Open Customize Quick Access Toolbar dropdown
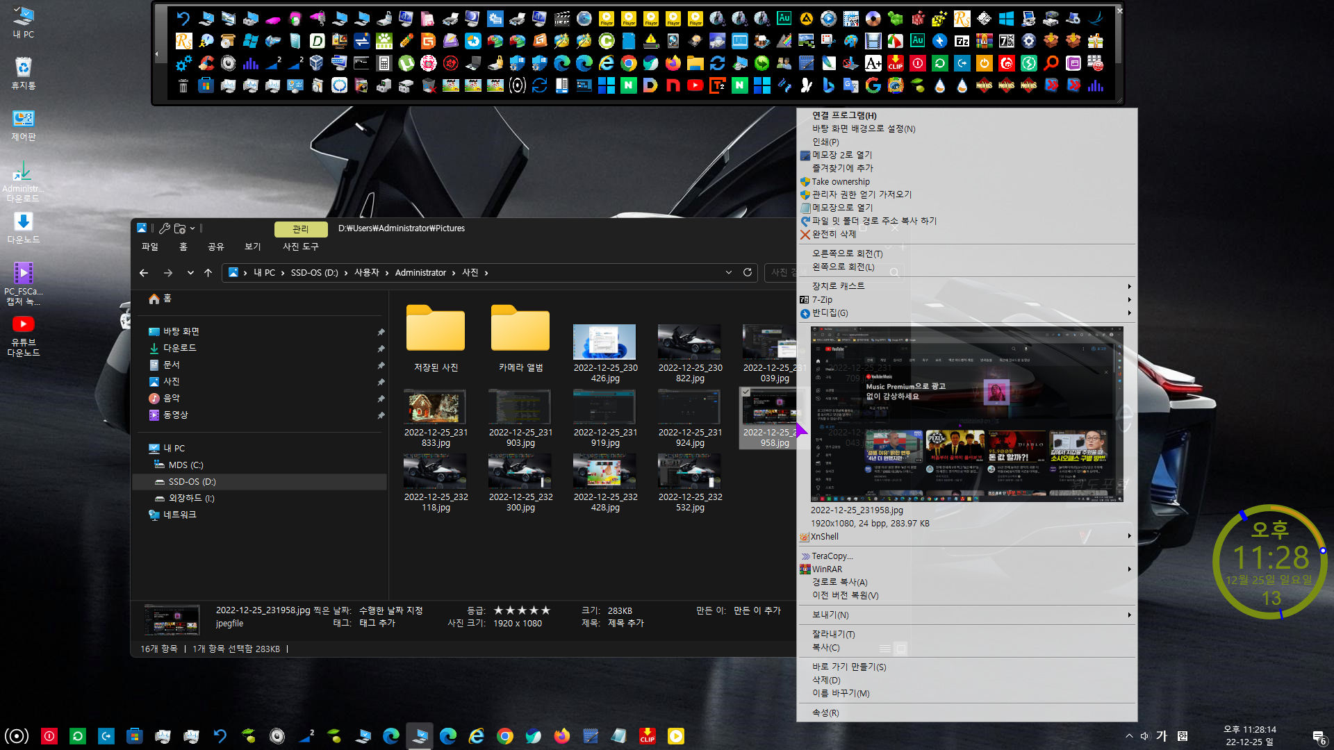 192,228
